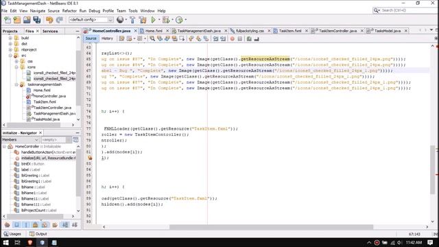Open the empty filter combo box in Navigator
The image size is (439, 247).
tap(56, 139)
